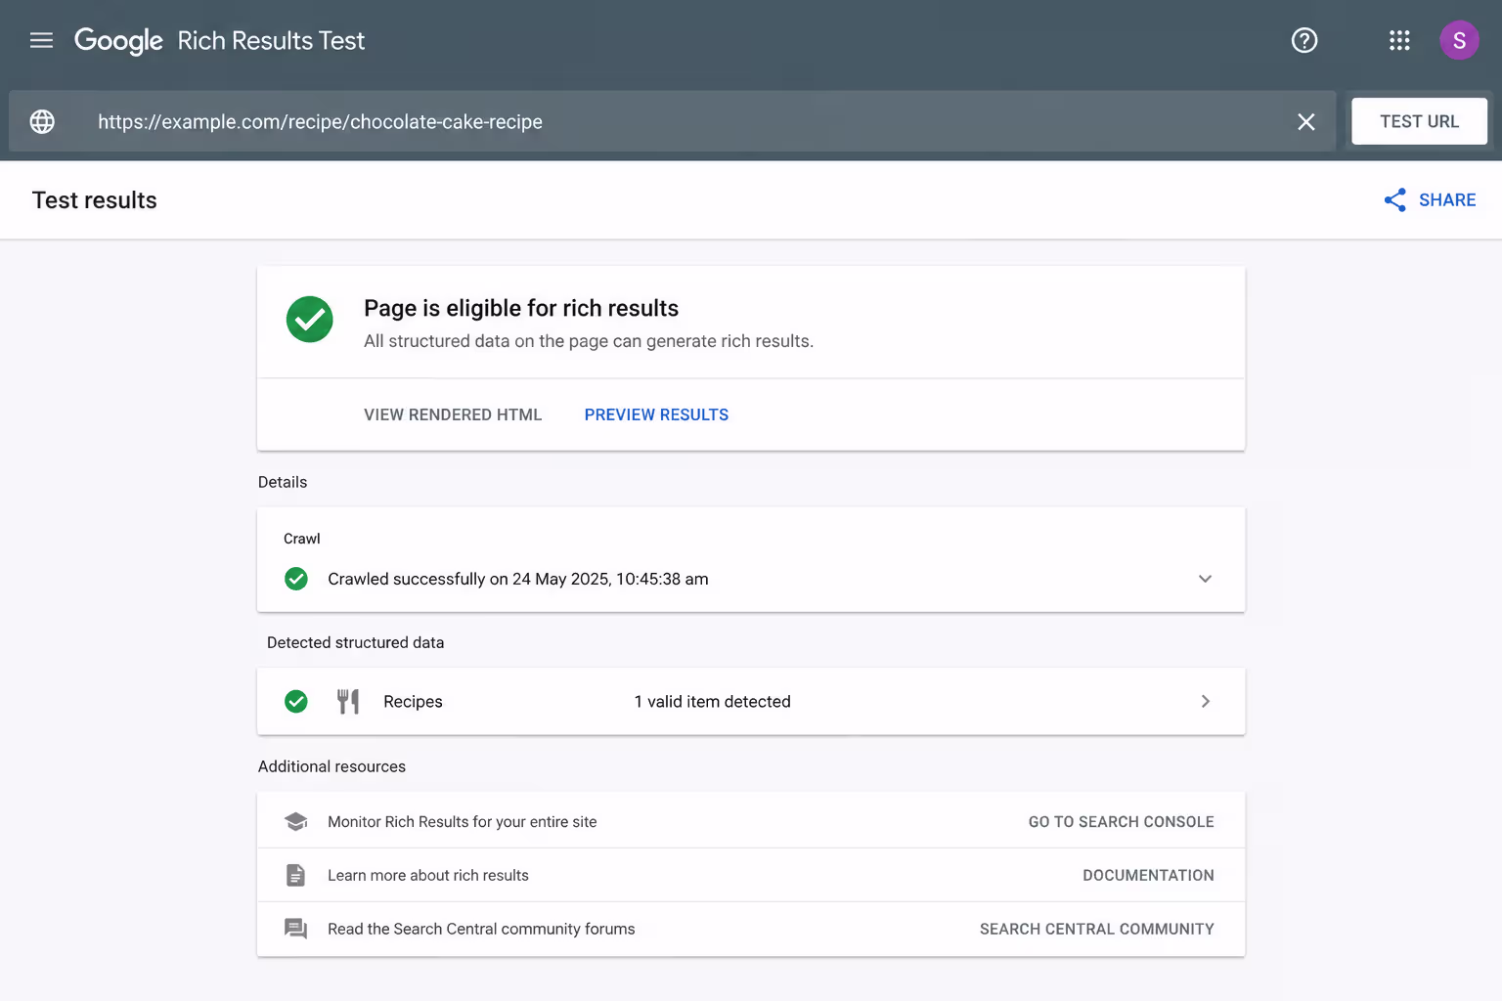
Task: Click the graduation cap icon for Monitor Rich Results
Action: (x=295, y=821)
